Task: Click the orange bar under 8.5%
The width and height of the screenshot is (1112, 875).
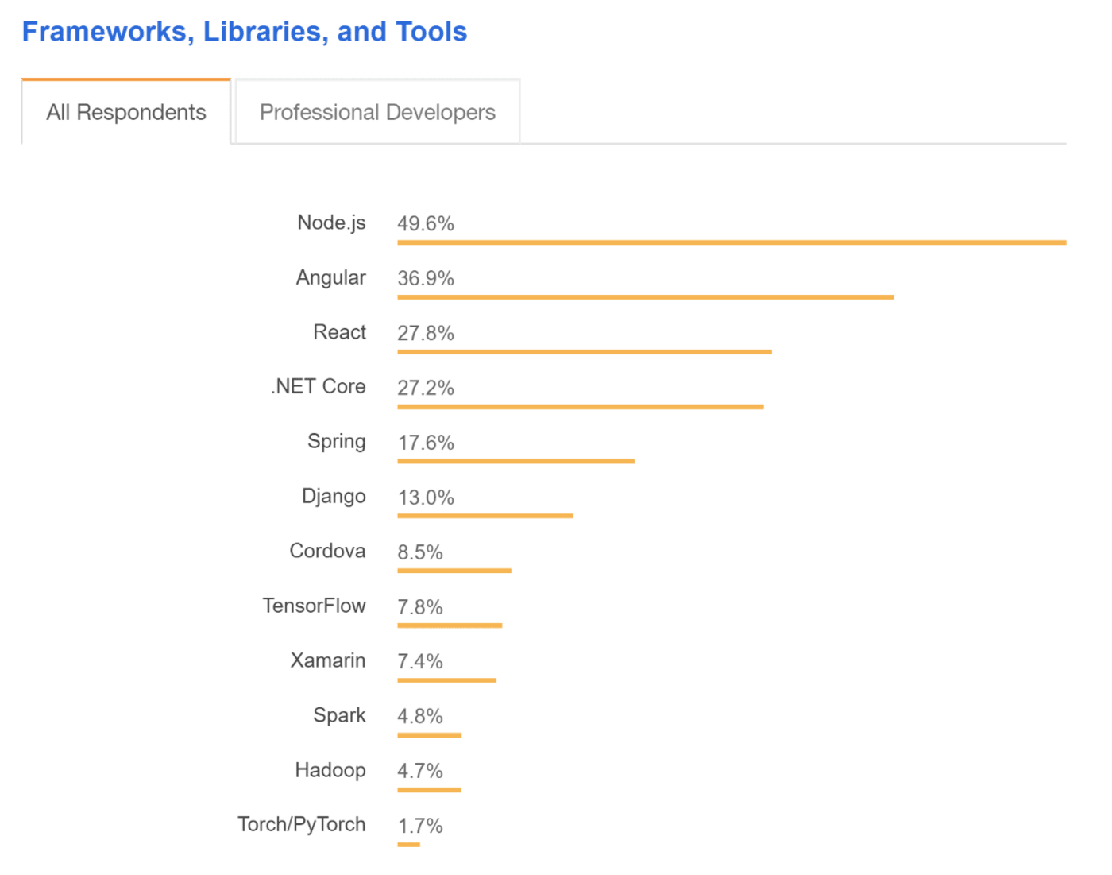Action: pos(454,571)
